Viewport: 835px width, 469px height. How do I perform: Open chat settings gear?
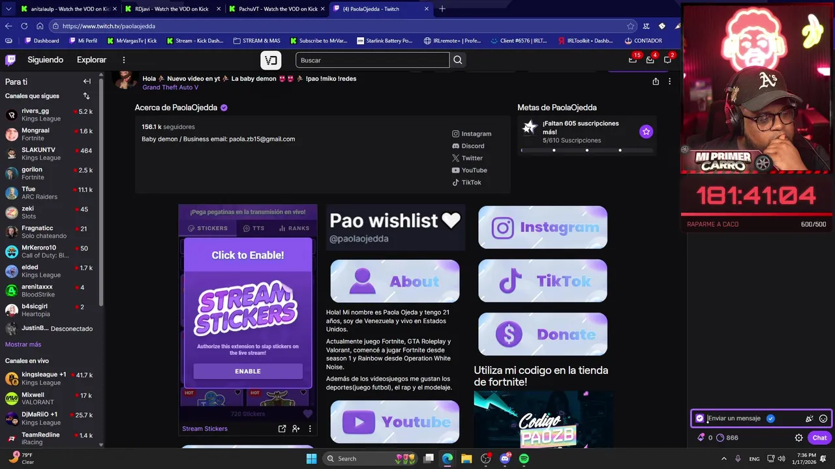coord(798,438)
